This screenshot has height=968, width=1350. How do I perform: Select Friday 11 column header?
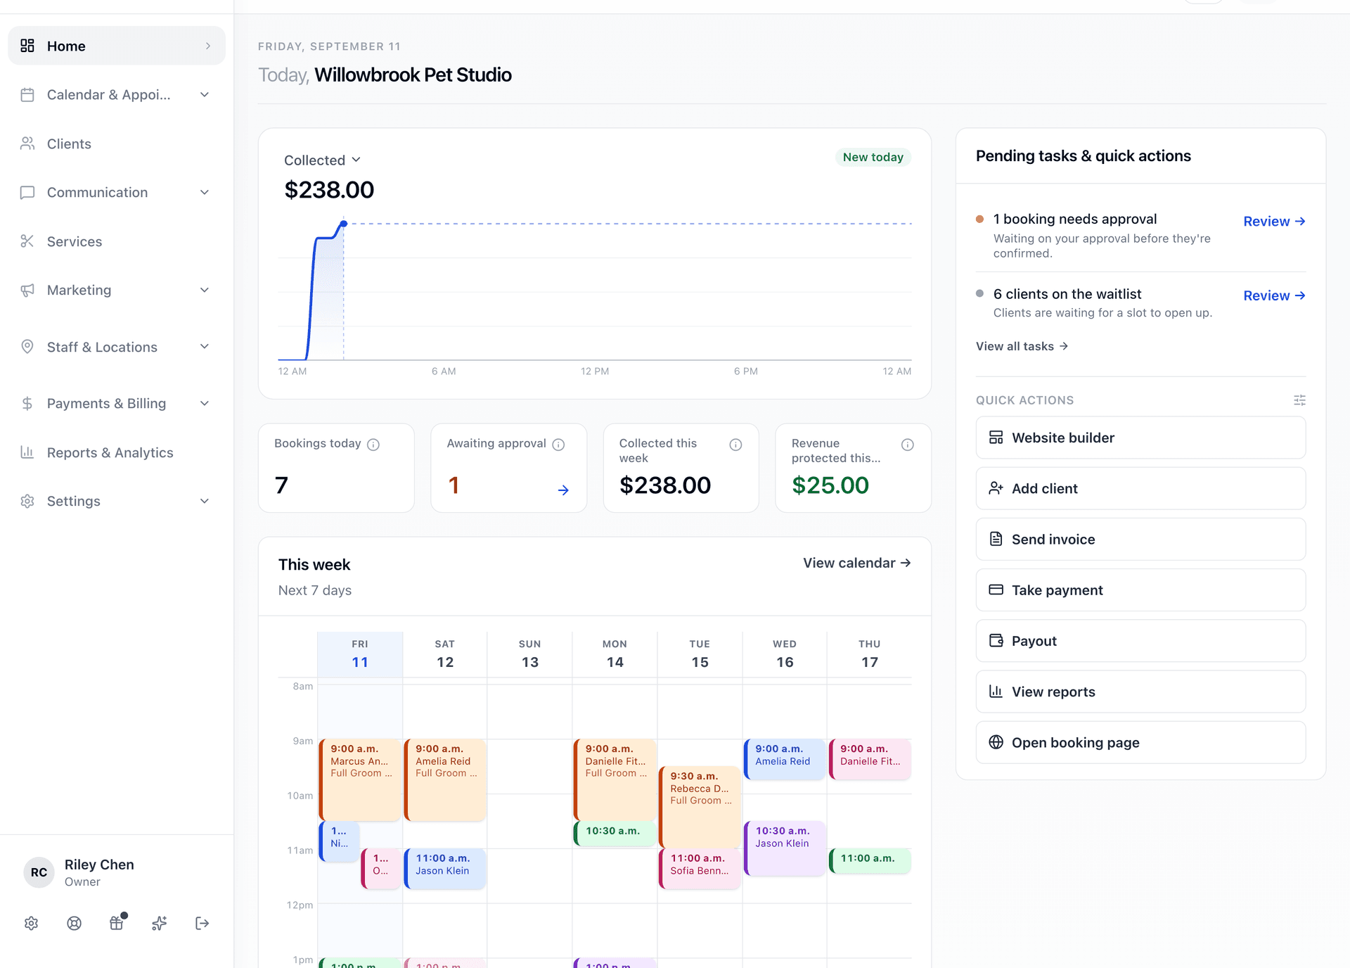[x=360, y=654]
